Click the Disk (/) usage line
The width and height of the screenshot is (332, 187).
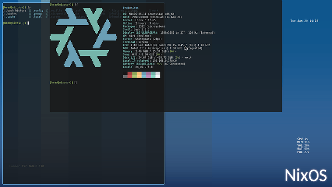pyautogui.click(x=157, y=58)
